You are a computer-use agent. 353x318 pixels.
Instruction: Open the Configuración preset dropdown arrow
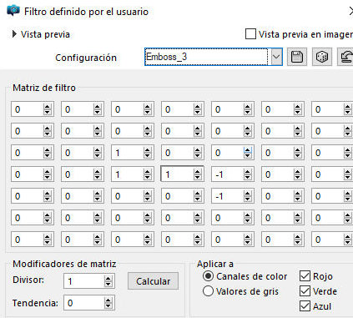[x=276, y=57]
